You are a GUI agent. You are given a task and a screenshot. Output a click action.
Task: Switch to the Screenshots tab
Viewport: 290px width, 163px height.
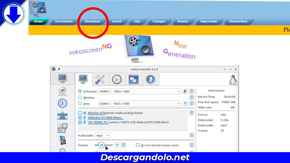[x=63, y=21]
